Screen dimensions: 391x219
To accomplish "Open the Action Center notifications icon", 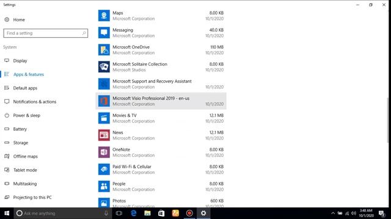I will (x=381, y=214).
